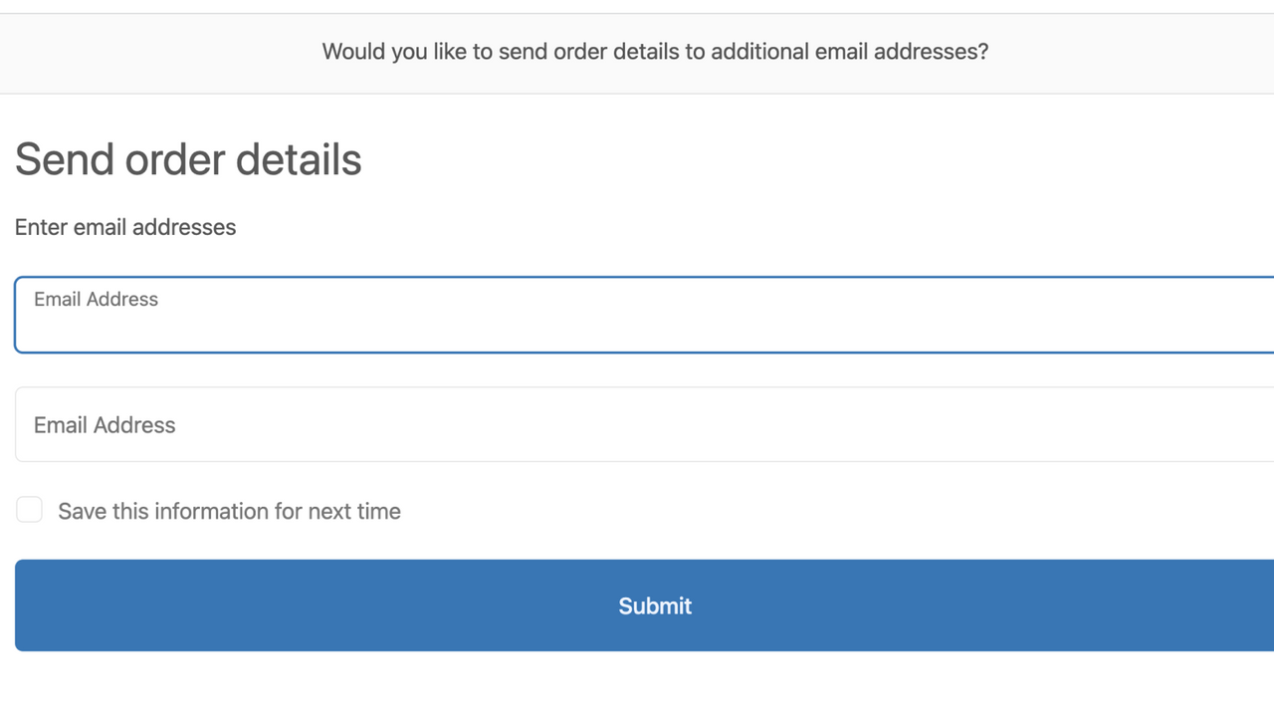1274x717 pixels.
Task: Enable the Save this information for next time checkbox
Action: coord(29,509)
